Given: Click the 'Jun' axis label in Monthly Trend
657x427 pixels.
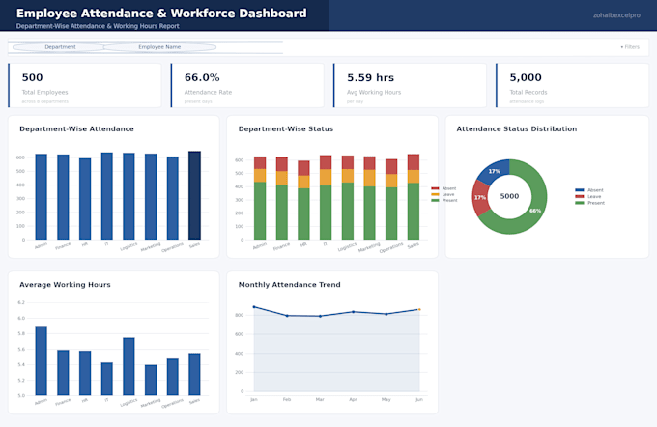Looking at the screenshot, I should tap(419, 400).
